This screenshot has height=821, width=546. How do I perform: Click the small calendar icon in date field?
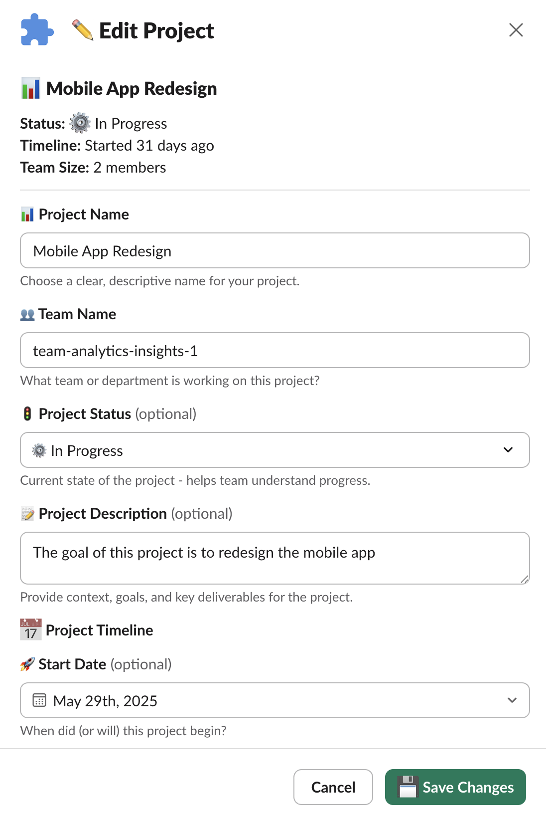[x=39, y=700]
